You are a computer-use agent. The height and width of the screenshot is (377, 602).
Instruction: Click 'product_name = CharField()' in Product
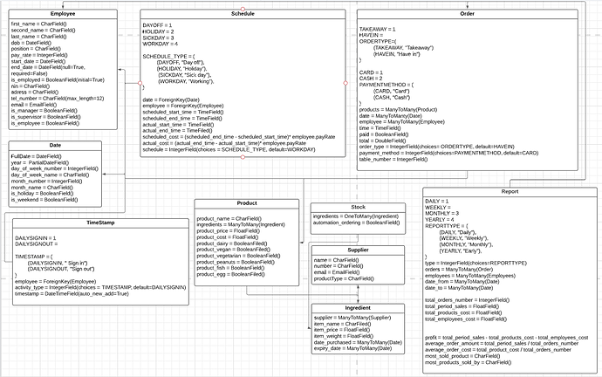click(229, 219)
